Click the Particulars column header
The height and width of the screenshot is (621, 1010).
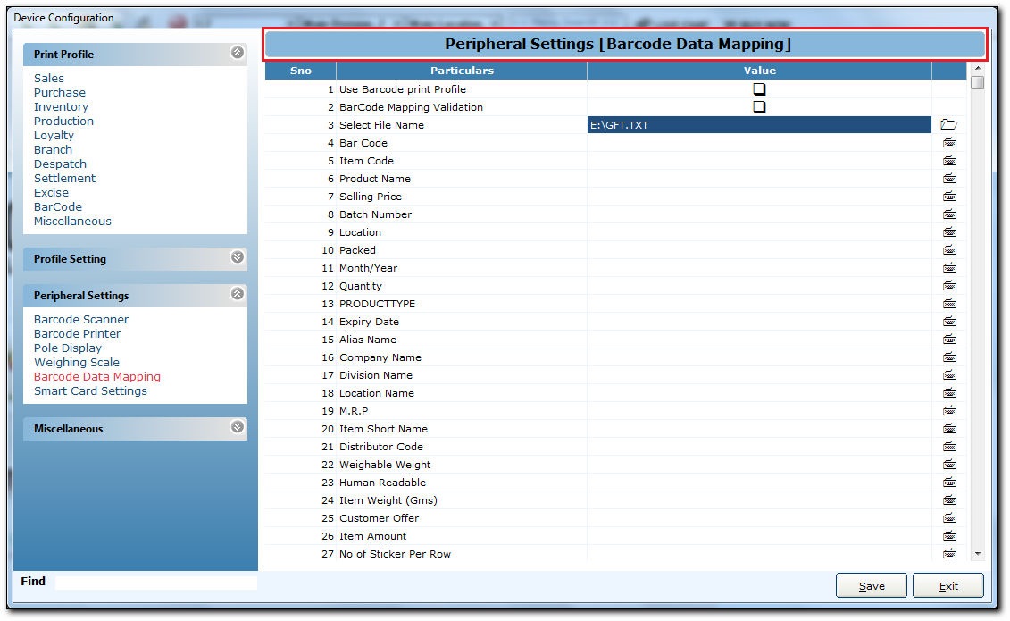(462, 71)
